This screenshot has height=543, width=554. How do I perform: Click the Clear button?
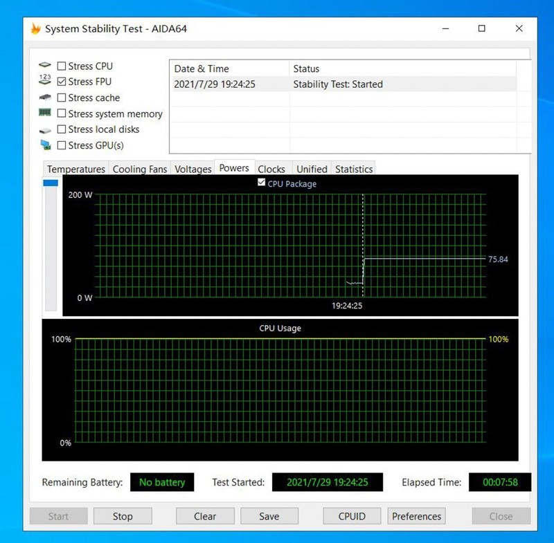205,516
